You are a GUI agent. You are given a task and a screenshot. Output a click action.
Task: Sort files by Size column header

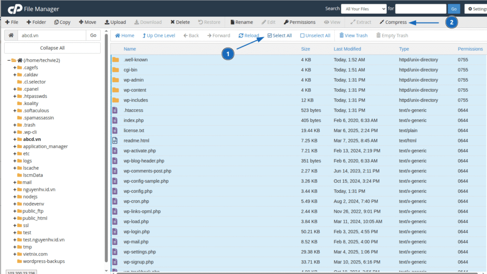click(x=305, y=49)
